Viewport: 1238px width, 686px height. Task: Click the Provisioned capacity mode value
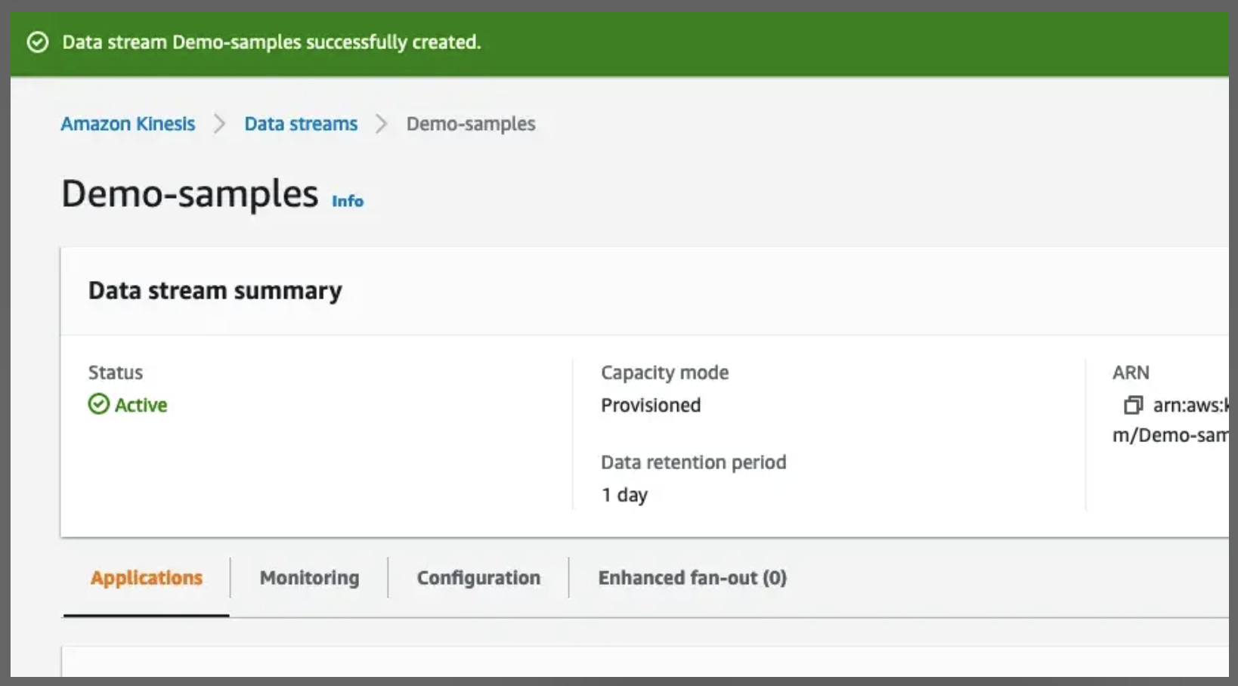pyautogui.click(x=651, y=405)
